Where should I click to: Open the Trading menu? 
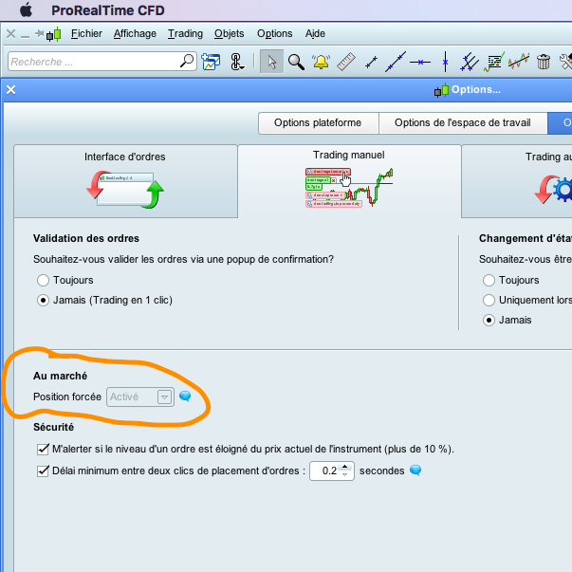185,33
